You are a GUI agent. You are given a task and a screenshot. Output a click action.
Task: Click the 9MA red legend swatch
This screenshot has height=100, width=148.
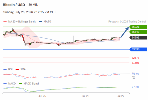[x=17, y=69]
